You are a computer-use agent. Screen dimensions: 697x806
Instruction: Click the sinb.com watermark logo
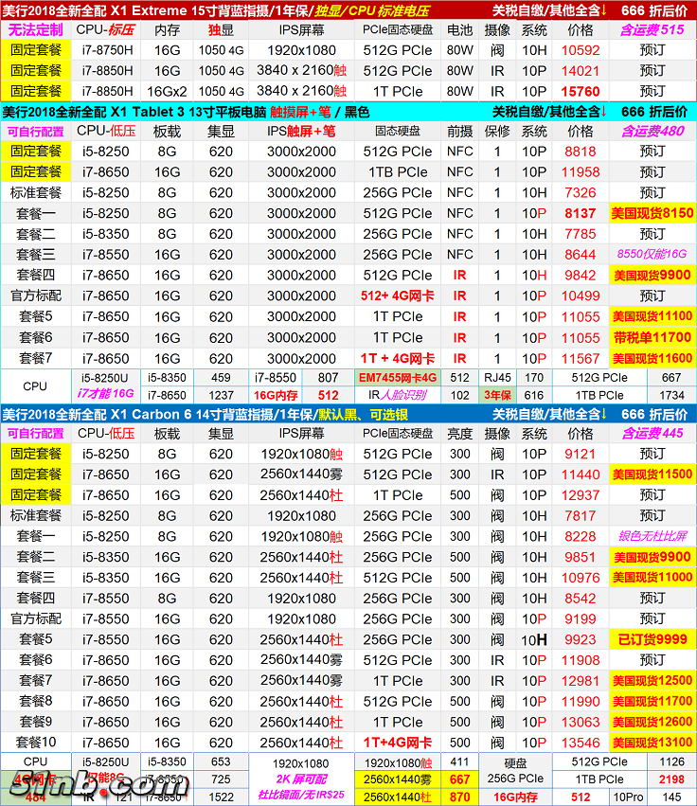tap(95, 784)
